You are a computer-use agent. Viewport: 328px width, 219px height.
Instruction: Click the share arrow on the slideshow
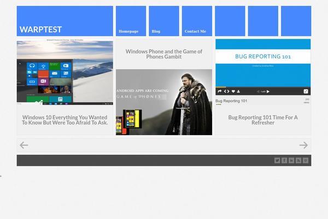(219, 91)
